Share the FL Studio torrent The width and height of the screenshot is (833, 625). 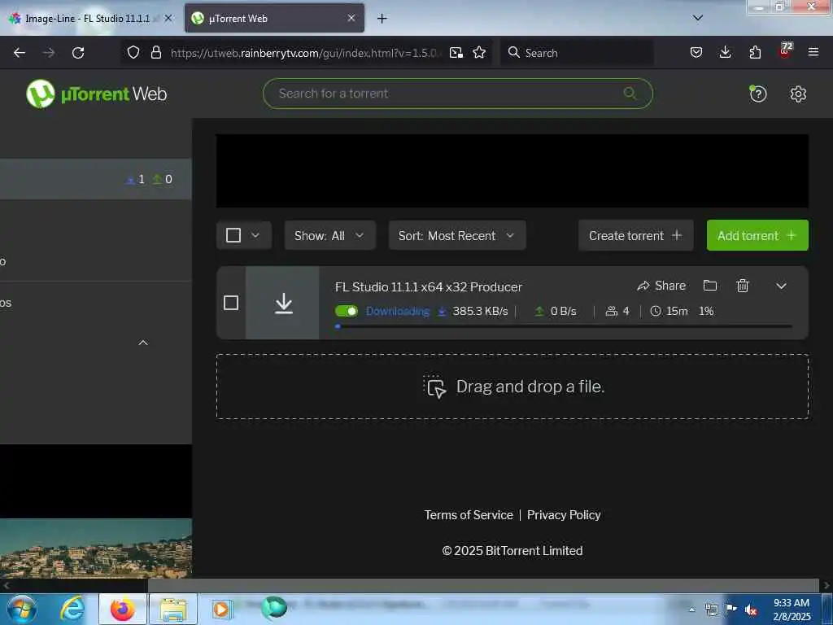point(661,286)
